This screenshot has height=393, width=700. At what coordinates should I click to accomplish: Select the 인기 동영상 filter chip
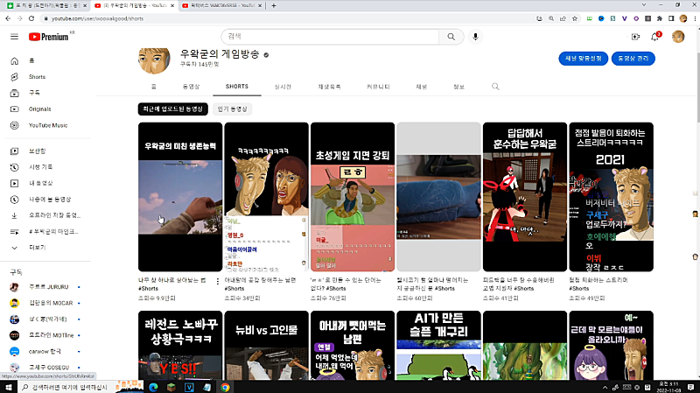(x=233, y=109)
